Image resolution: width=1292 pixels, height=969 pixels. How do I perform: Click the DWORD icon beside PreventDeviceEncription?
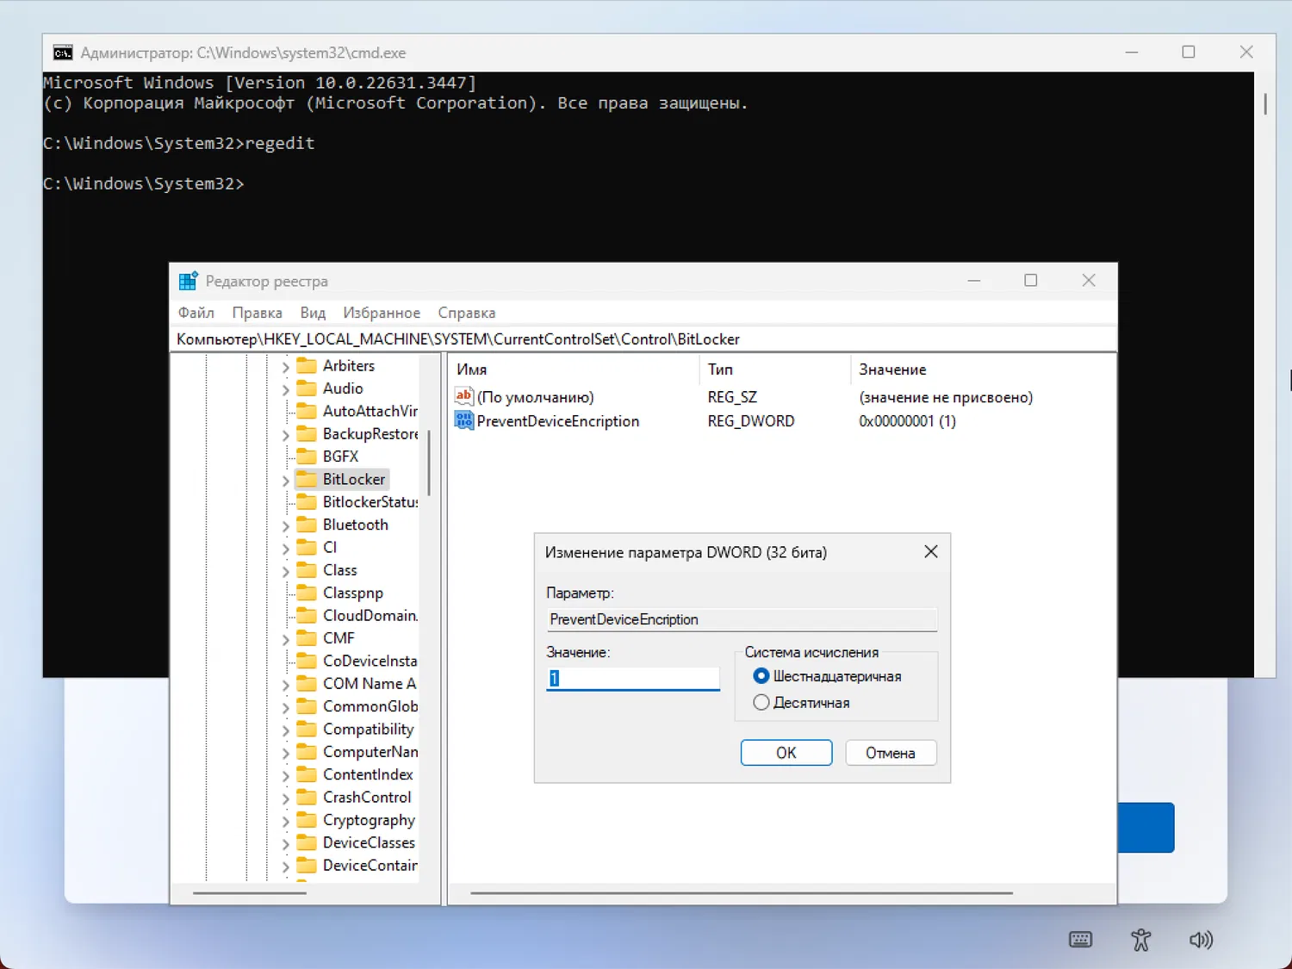[x=464, y=420]
